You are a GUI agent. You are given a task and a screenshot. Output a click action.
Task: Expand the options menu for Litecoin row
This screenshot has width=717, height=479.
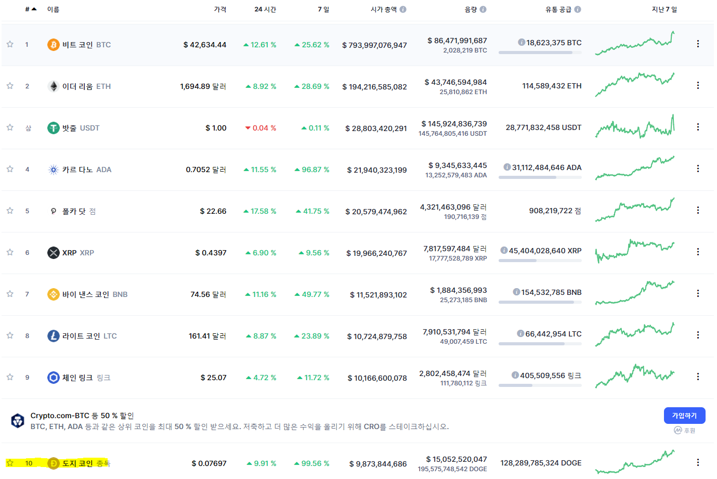click(x=698, y=335)
